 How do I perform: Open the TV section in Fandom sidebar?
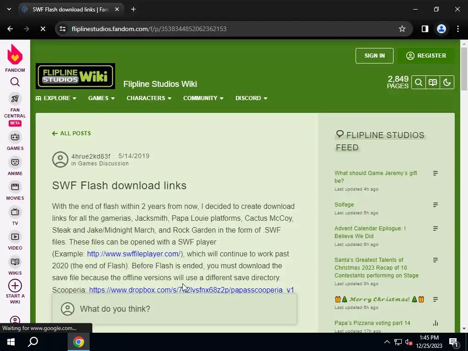pyautogui.click(x=15, y=216)
